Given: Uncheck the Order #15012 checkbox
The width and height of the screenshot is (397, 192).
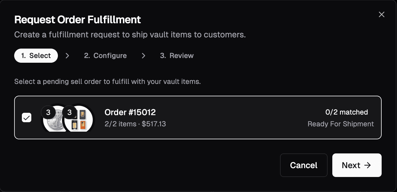Looking at the screenshot, I should 27,118.
